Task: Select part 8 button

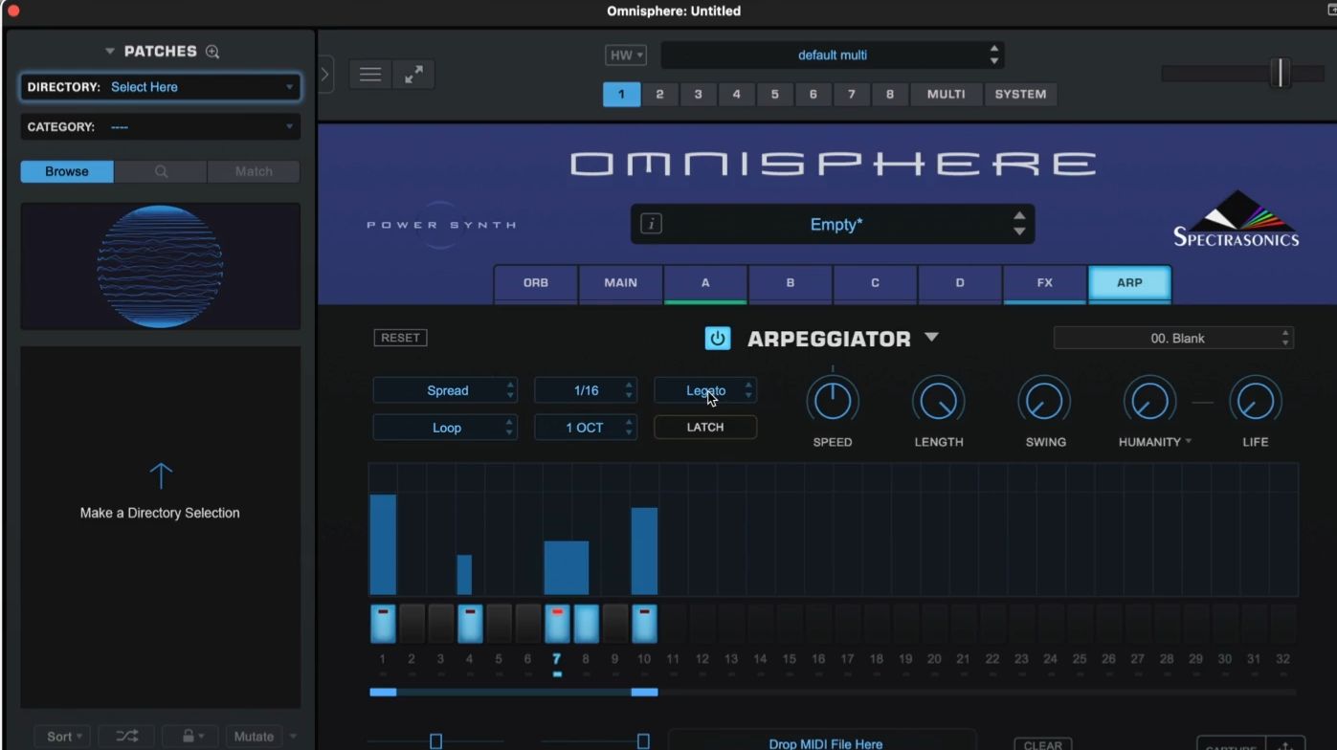Action: point(890,94)
